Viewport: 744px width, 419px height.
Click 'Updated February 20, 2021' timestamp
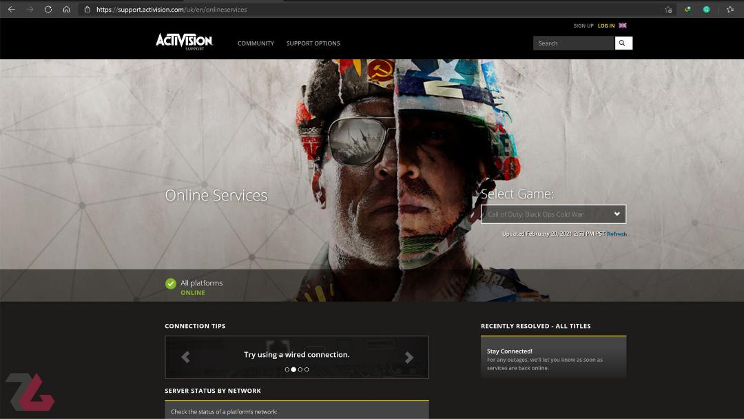[553, 234]
